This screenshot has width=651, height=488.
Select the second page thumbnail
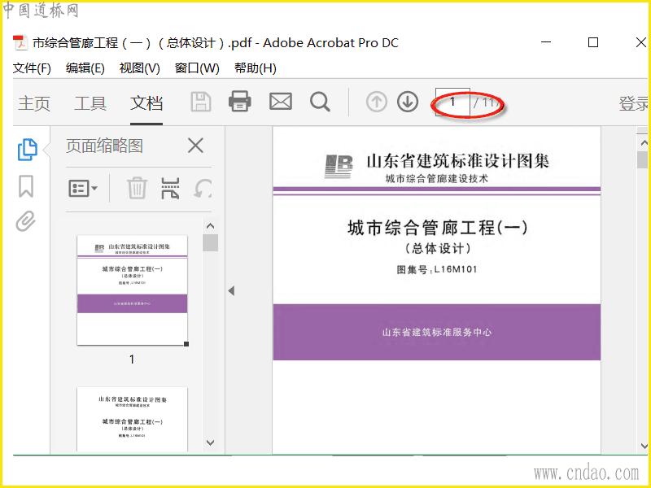[x=132, y=419]
